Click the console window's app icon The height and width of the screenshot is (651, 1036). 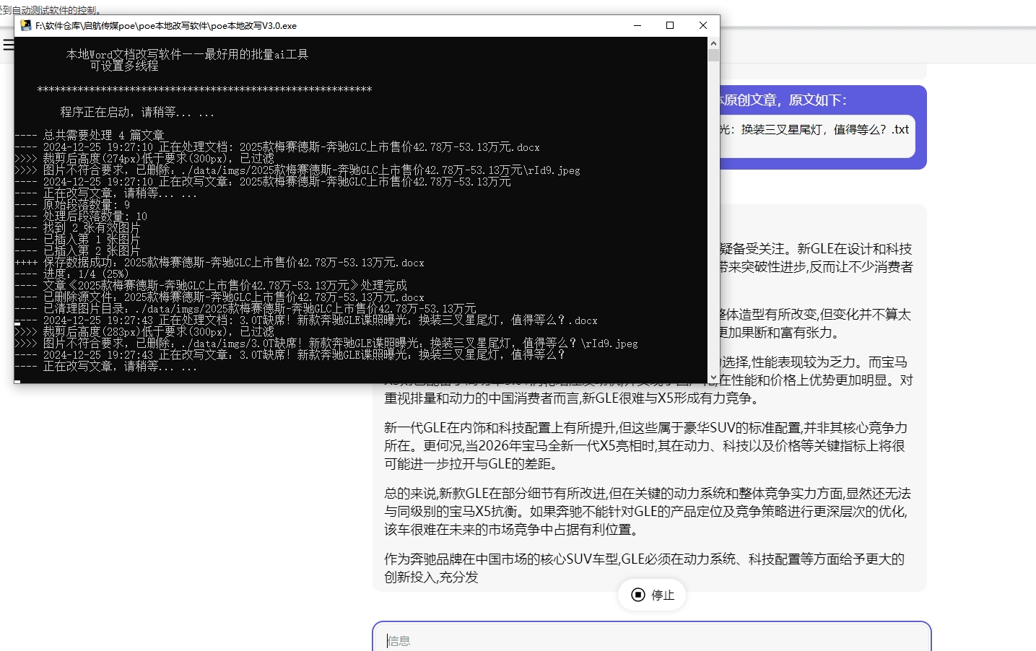pos(26,25)
